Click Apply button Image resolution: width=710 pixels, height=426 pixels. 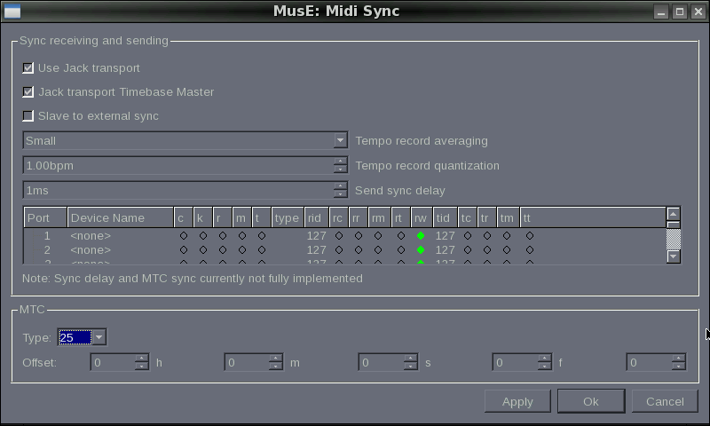point(517,401)
